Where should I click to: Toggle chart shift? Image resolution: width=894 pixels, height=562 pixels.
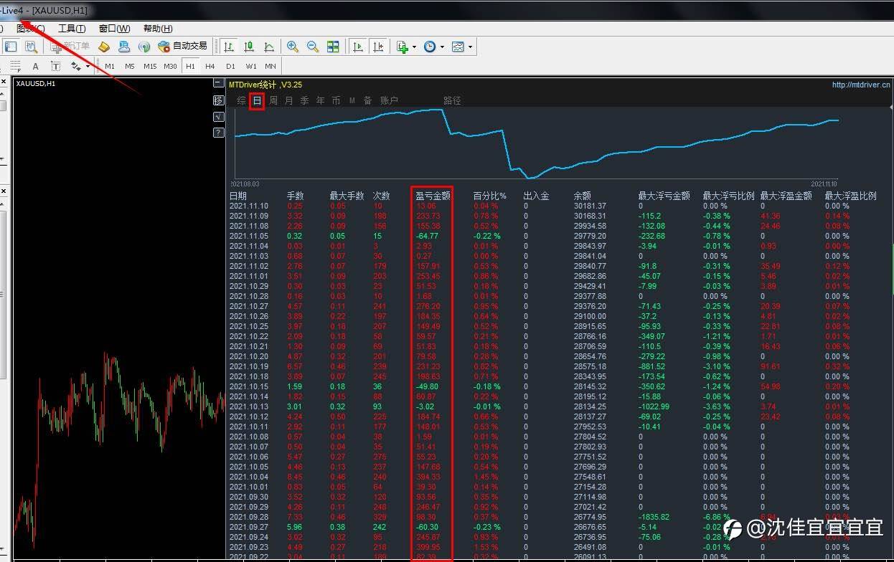click(x=378, y=47)
